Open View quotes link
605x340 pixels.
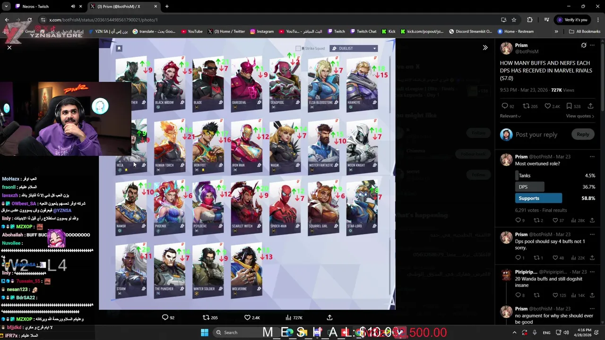[x=580, y=116]
